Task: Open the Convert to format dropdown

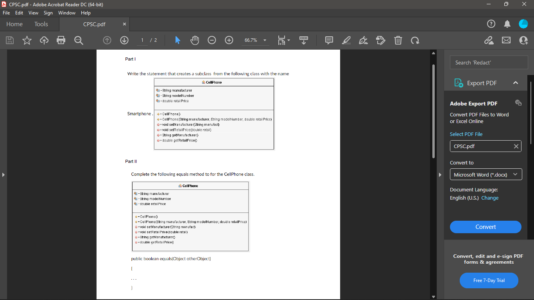Action: click(486, 174)
